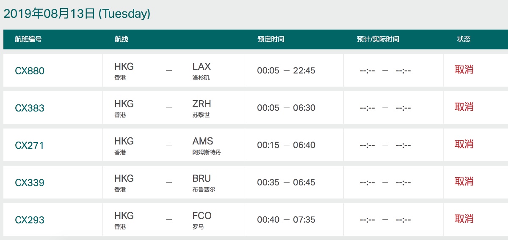This screenshot has width=508, height=240.
Task: Click the 取消 status for CX271
Action: (464, 144)
